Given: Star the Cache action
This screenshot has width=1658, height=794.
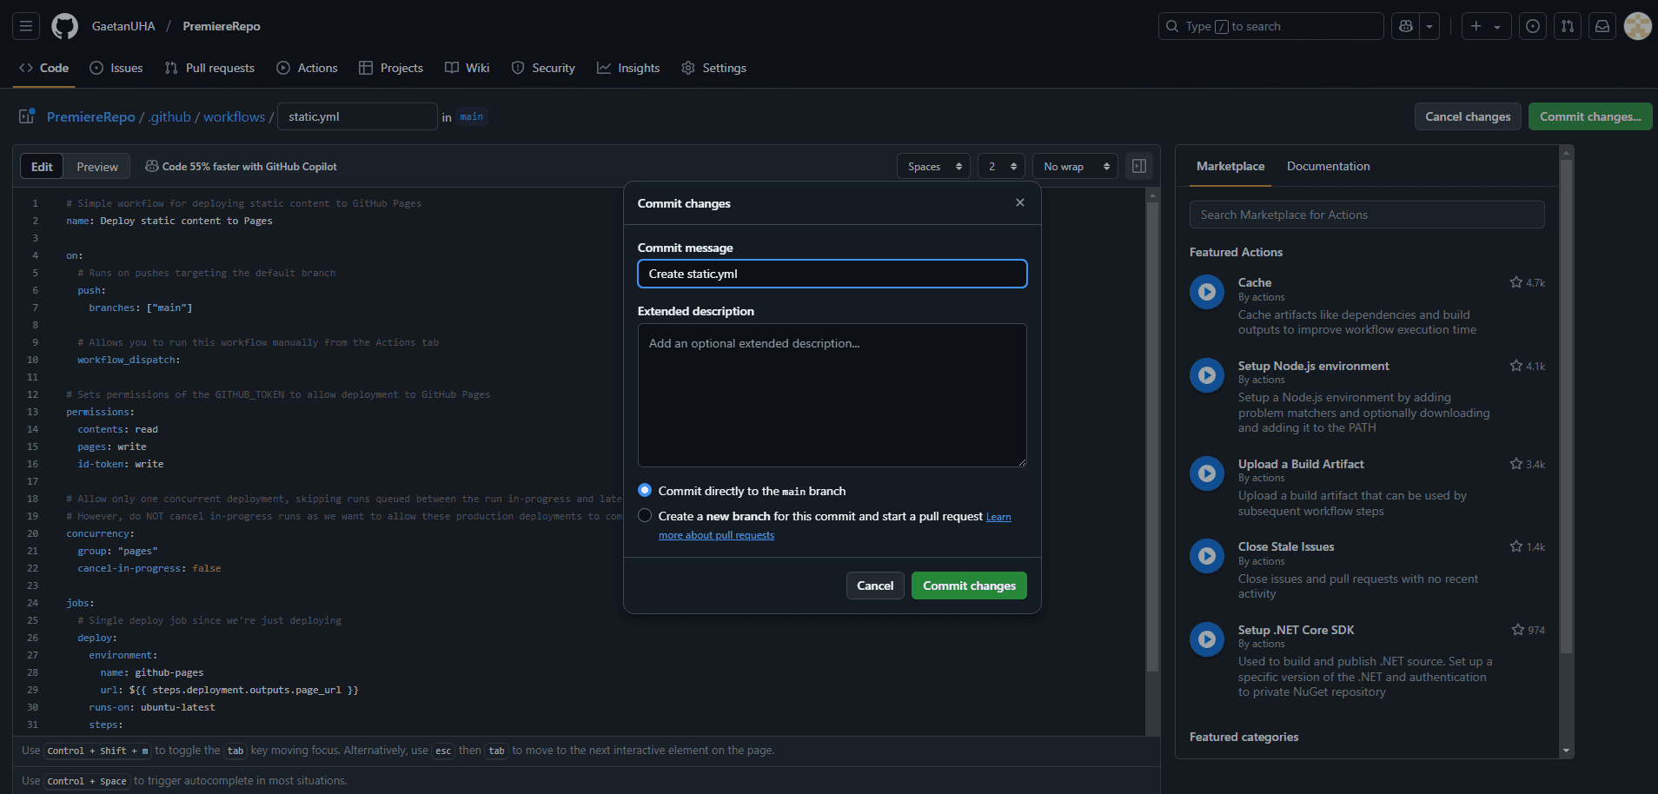Looking at the screenshot, I should pos(1516,282).
